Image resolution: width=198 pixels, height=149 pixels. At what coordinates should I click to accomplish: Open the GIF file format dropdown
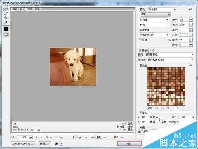(156, 14)
